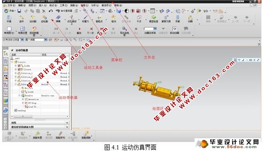Run the 模型检查 model check
The height and width of the screenshot is (151, 263).
153,19
